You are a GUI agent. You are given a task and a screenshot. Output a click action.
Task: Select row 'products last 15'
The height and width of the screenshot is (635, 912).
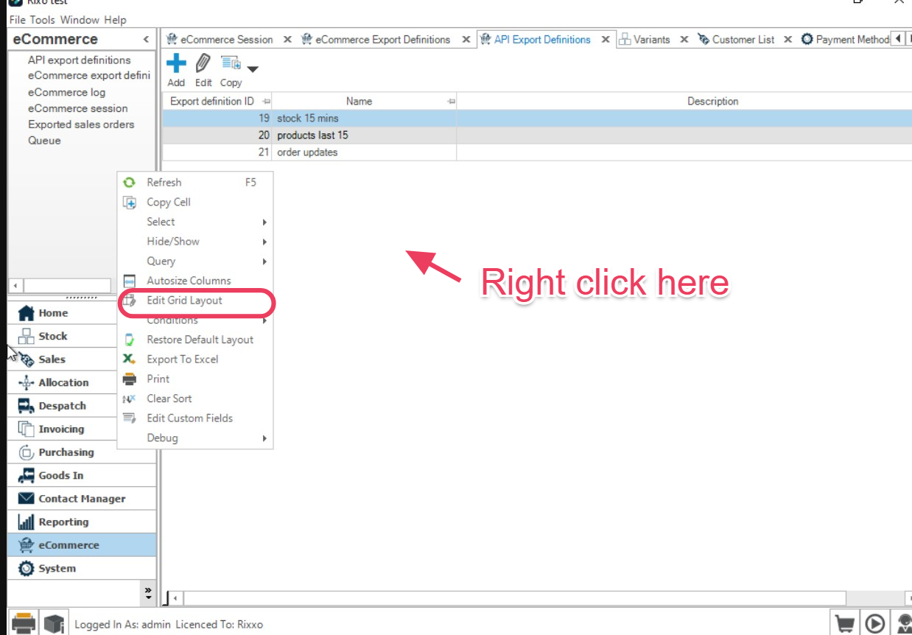tap(537, 135)
